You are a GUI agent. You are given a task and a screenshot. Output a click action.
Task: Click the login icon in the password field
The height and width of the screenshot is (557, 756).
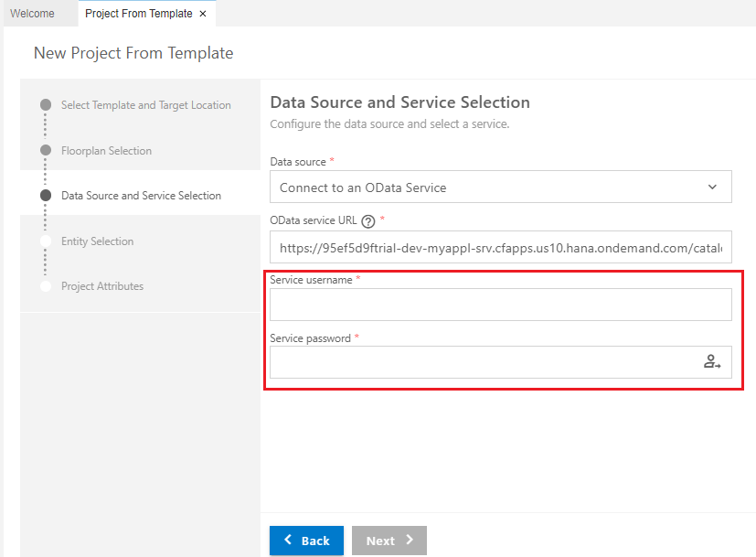click(712, 361)
